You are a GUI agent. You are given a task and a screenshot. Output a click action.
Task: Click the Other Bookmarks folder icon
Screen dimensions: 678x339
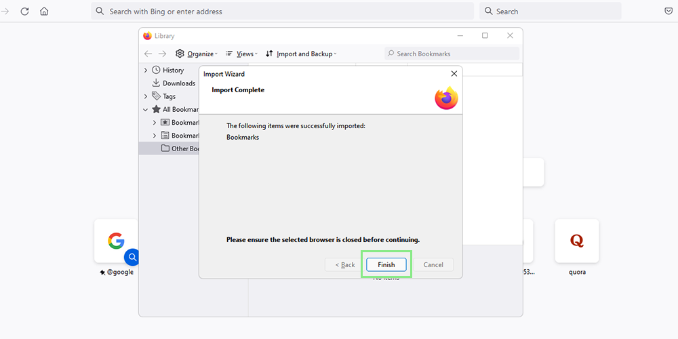coord(165,148)
